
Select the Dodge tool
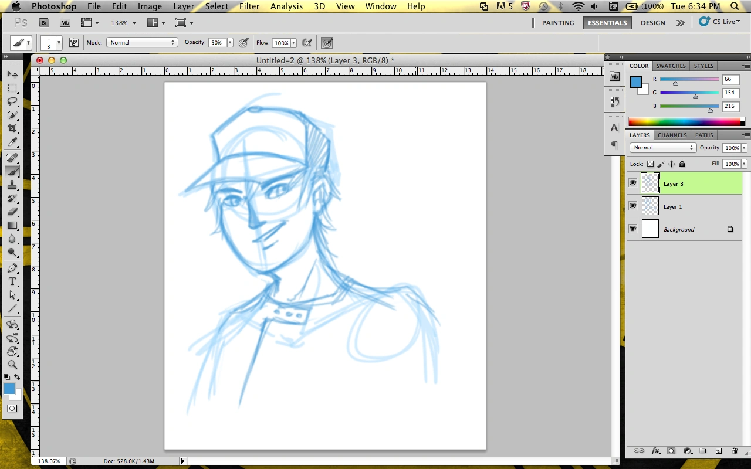(x=12, y=252)
